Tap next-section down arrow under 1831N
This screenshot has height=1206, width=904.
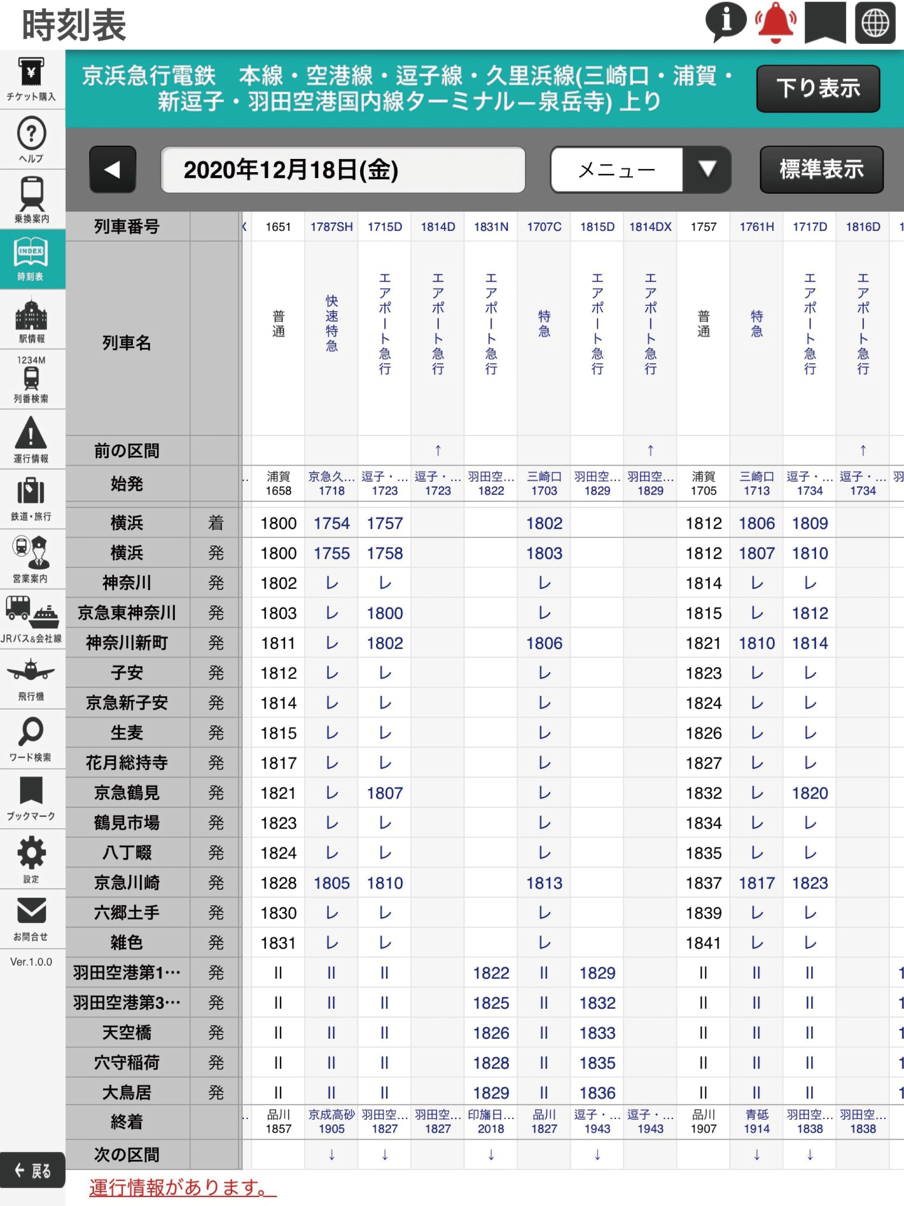point(491,1154)
